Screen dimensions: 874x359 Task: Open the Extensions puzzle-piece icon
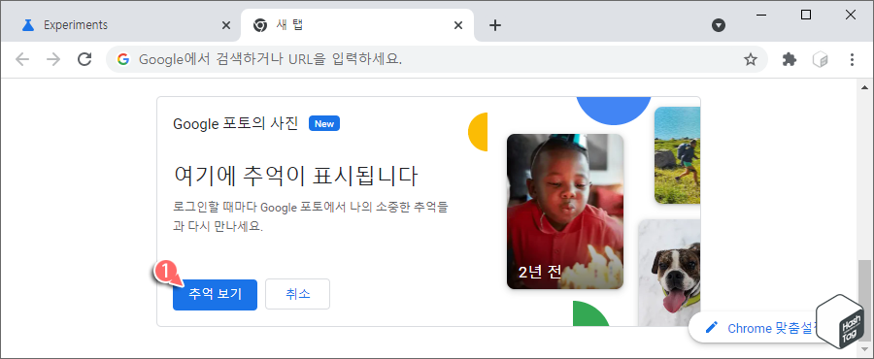pyautogui.click(x=790, y=59)
